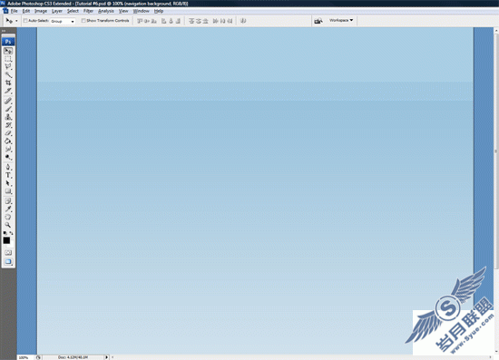Click the horizontal scrollbar left arrow

[112, 357]
